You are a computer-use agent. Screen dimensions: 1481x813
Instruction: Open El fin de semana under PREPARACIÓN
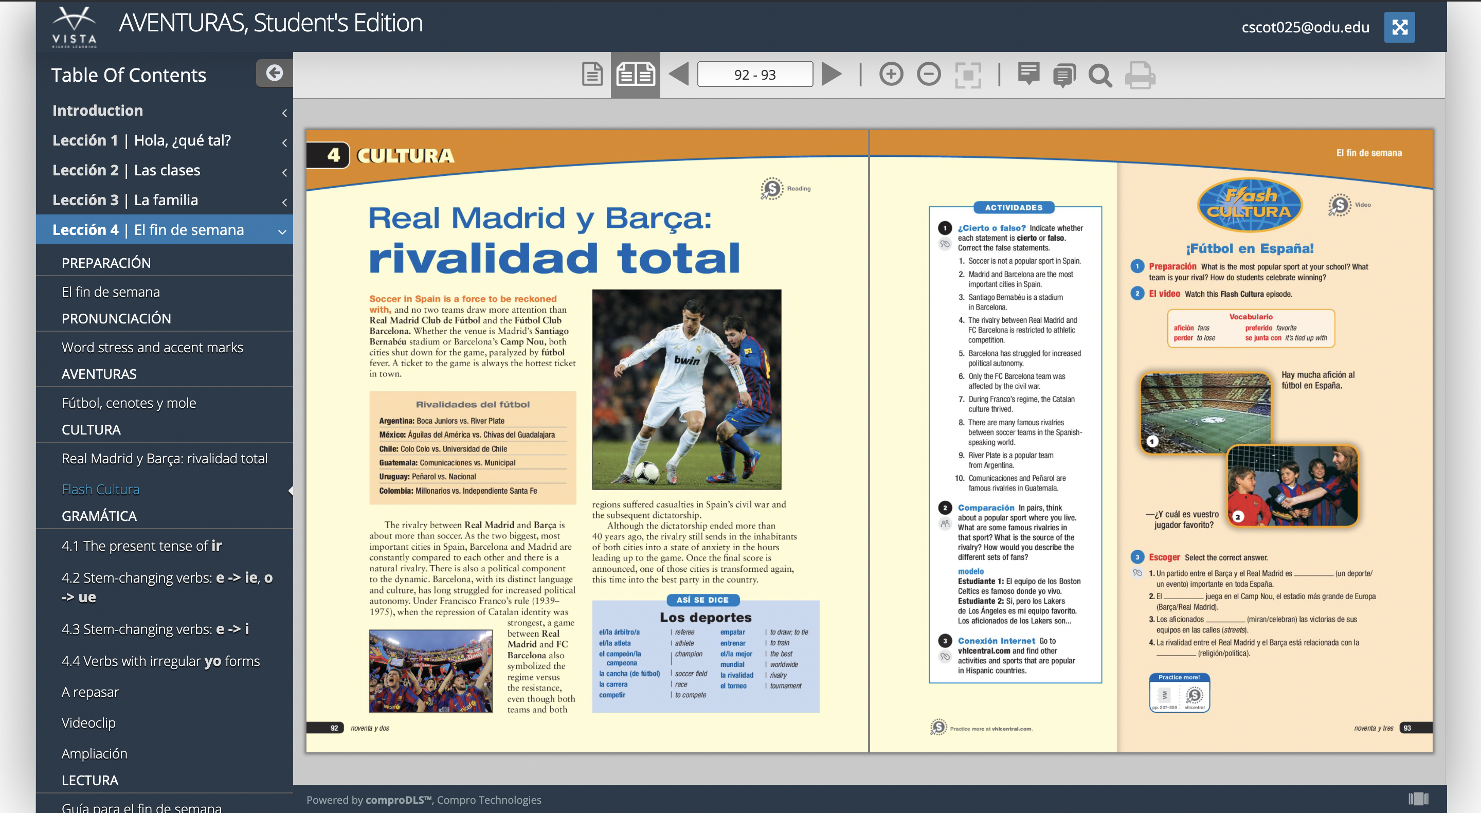point(111,292)
